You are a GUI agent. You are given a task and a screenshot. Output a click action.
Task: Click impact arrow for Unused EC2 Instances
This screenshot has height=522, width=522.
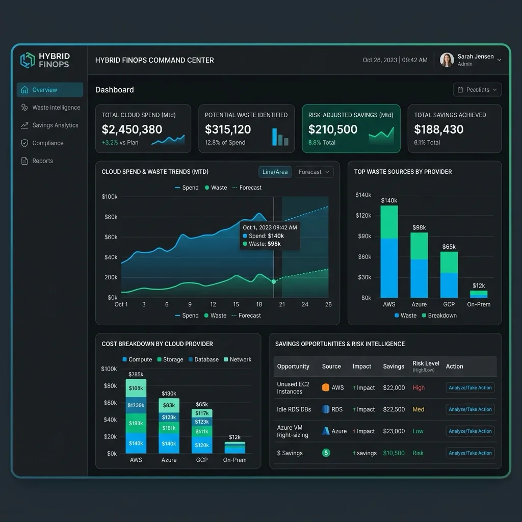(x=354, y=388)
